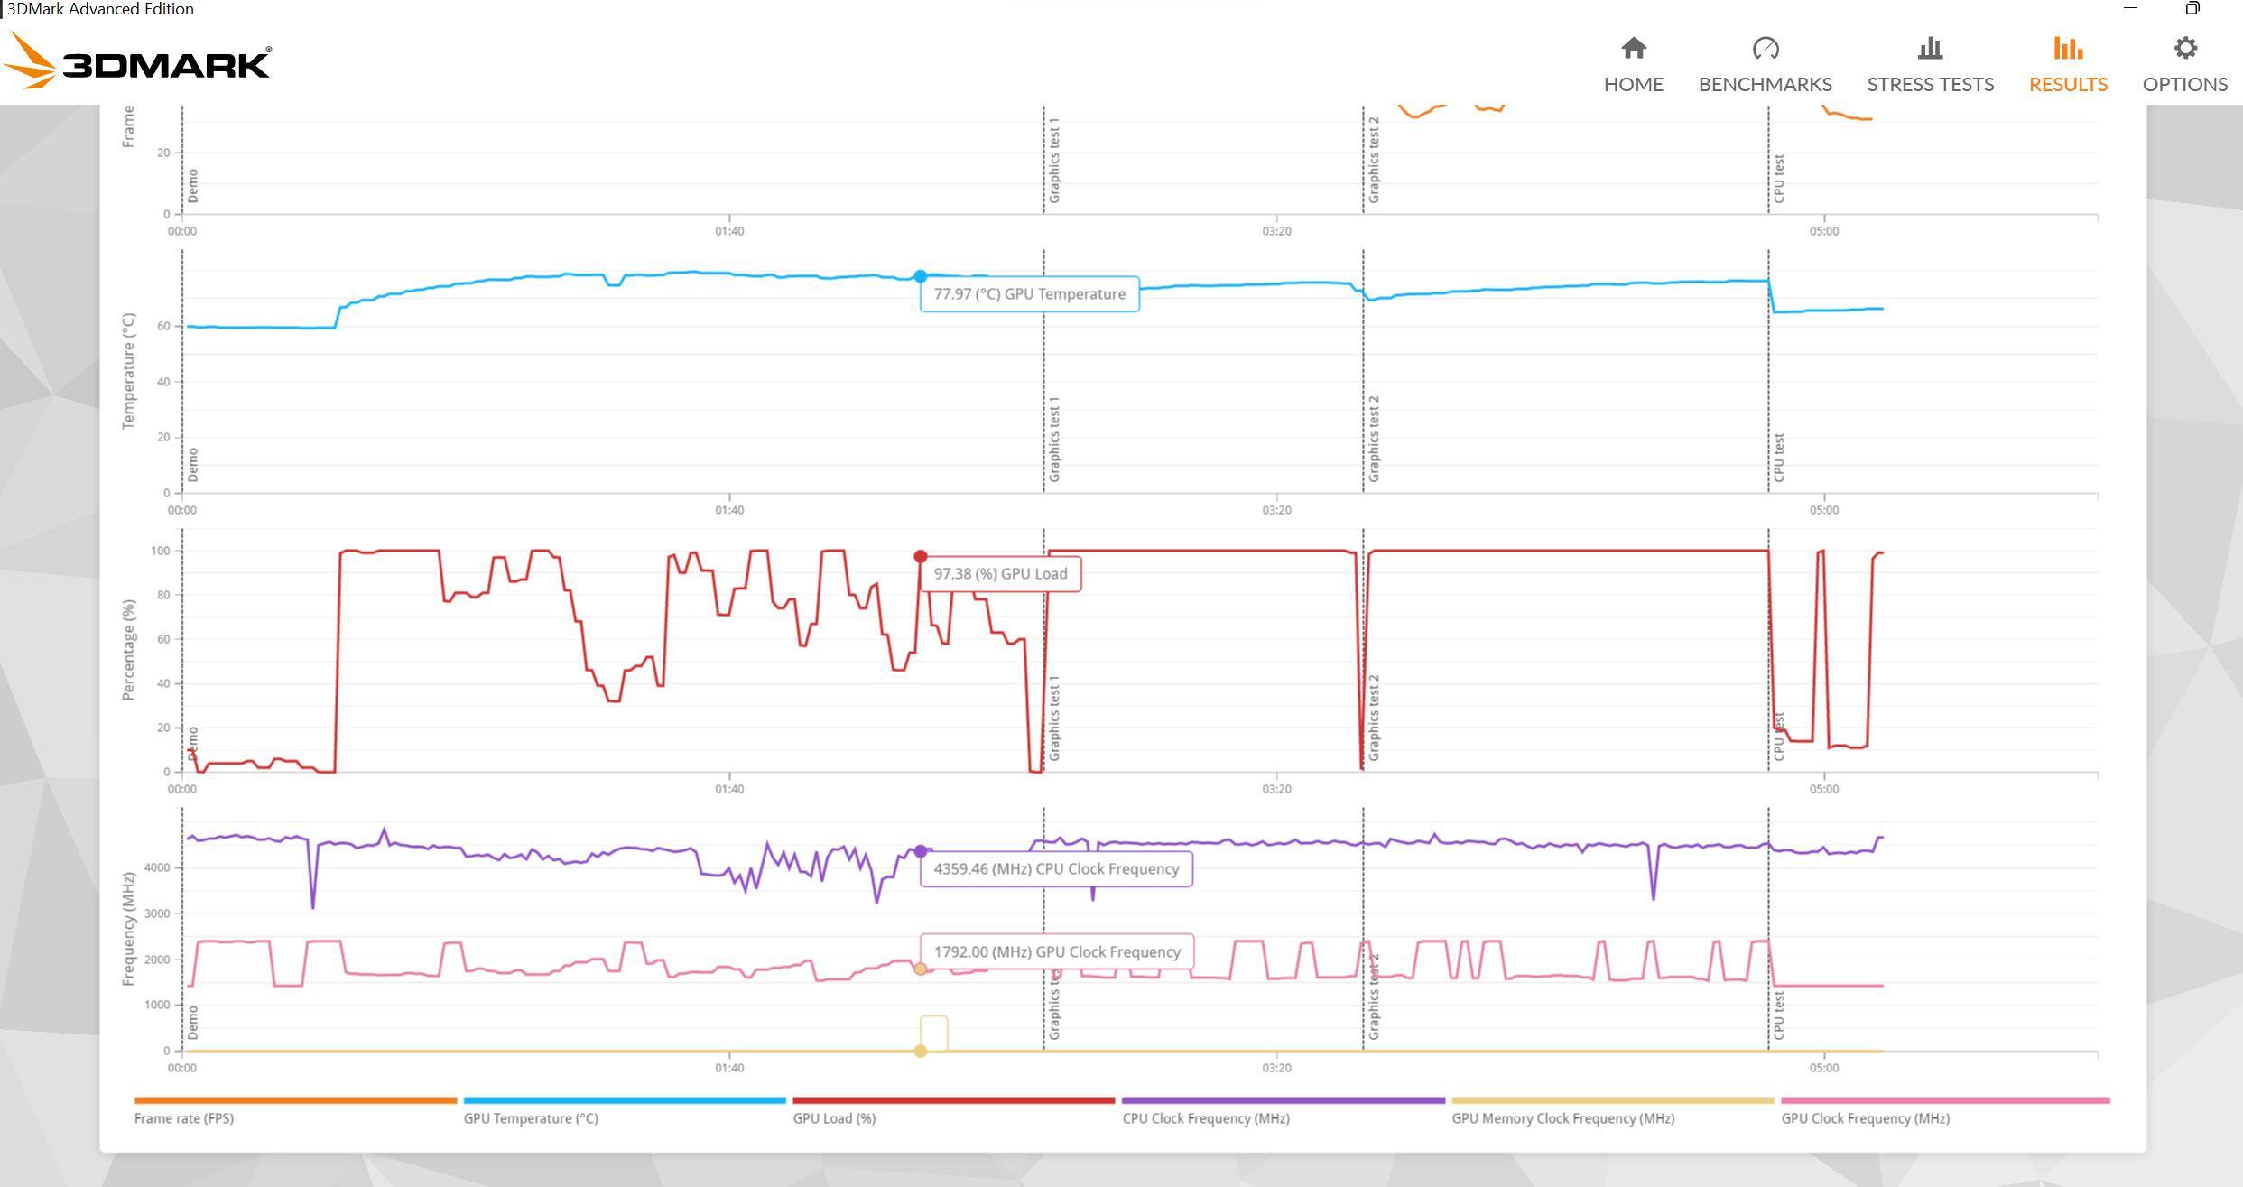The height and width of the screenshot is (1187, 2243).
Task: Go to the BENCHMARKS tab label
Action: pyautogui.click(x=1765, y=84)
